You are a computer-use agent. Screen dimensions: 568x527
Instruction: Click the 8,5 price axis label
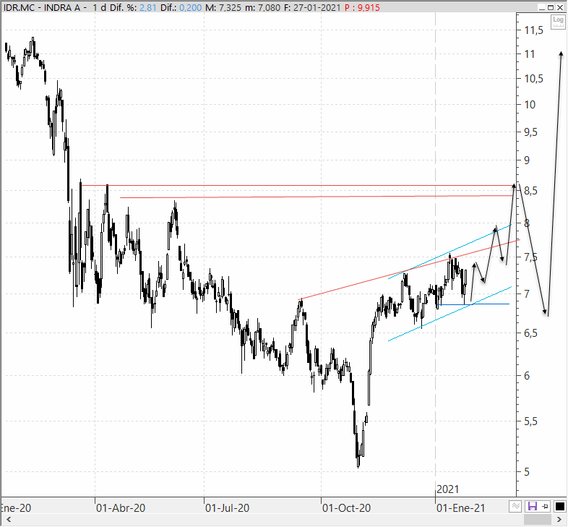click(531, 191)
